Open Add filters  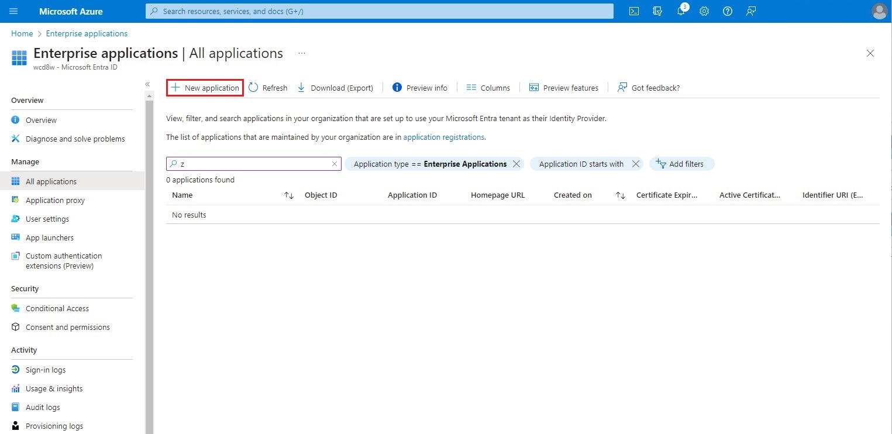point(681,164)
